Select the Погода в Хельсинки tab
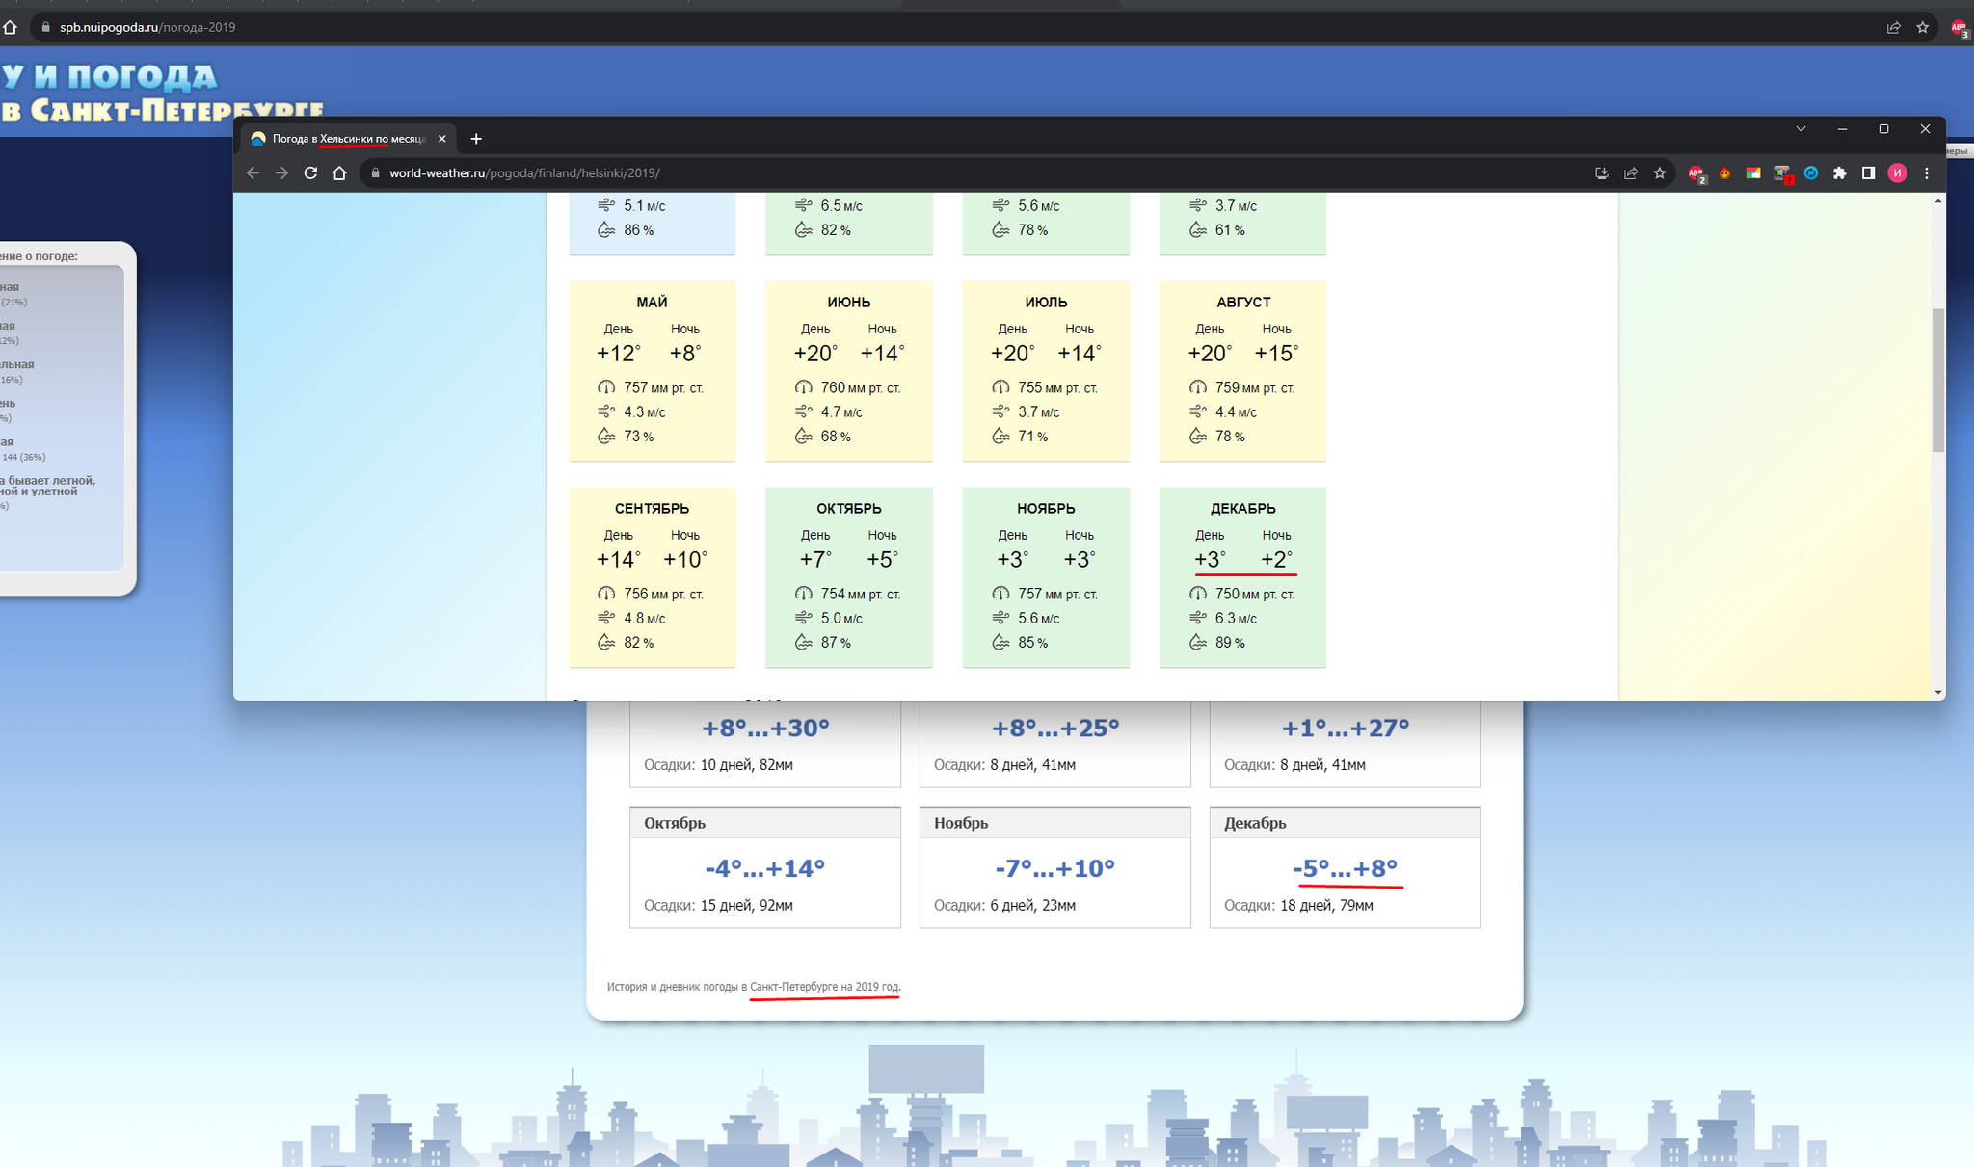 pos(347,139)
